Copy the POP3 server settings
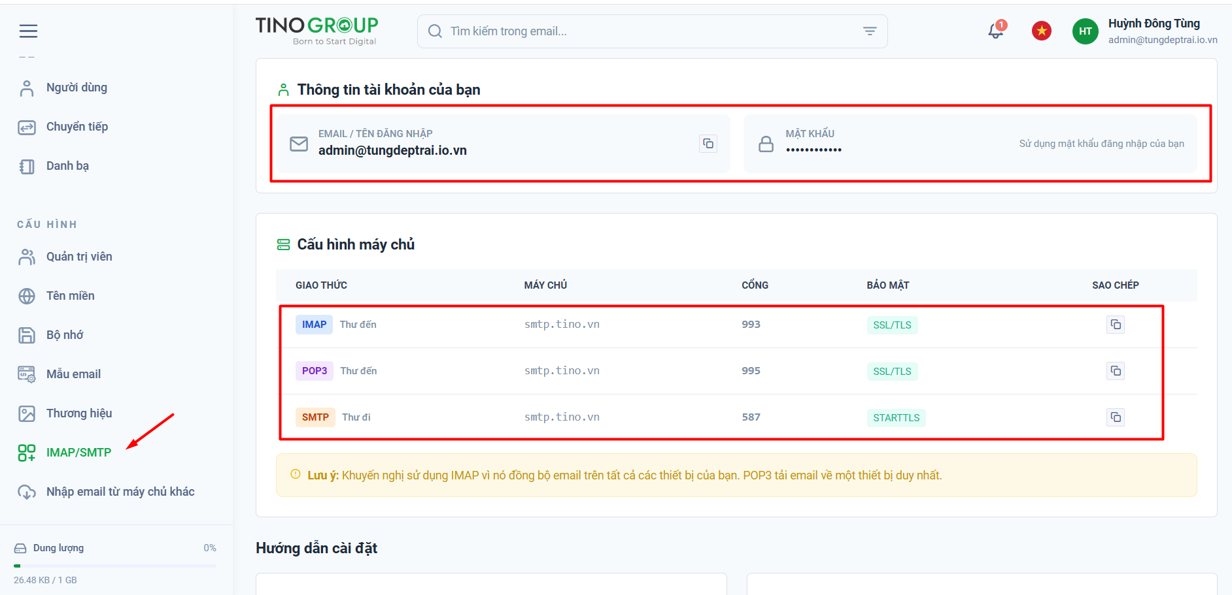Screen dimensions: 1232x595 [1116, 370]
